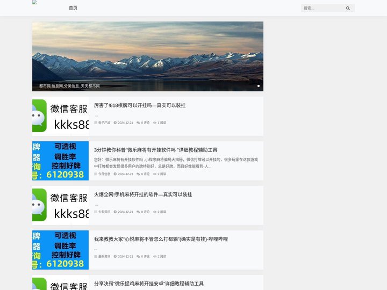Click eye views icon in 微乐麻将 row
The height and width of the screenshot is (290, 387).
[x=155, y=174]
